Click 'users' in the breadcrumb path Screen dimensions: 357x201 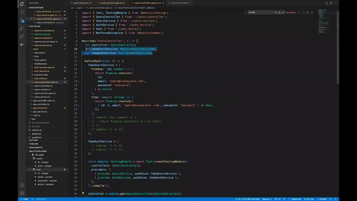click(79, 8)
